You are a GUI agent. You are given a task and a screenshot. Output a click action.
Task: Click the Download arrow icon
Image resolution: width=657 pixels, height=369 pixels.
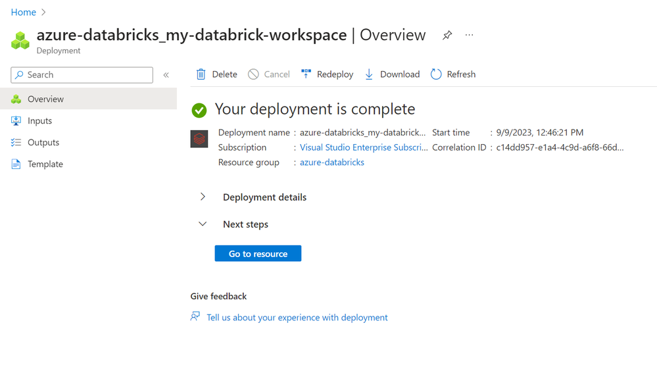[369, 74]
